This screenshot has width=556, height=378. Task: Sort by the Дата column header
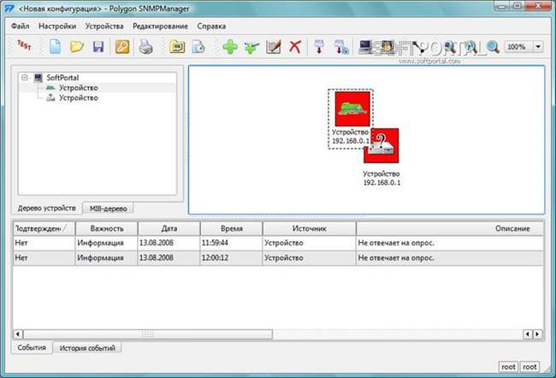pos(169,228)
